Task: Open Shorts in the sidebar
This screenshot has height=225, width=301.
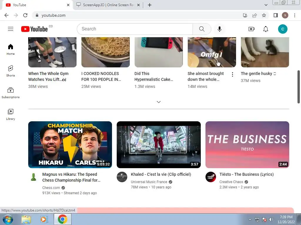Action: coord(11,71)
